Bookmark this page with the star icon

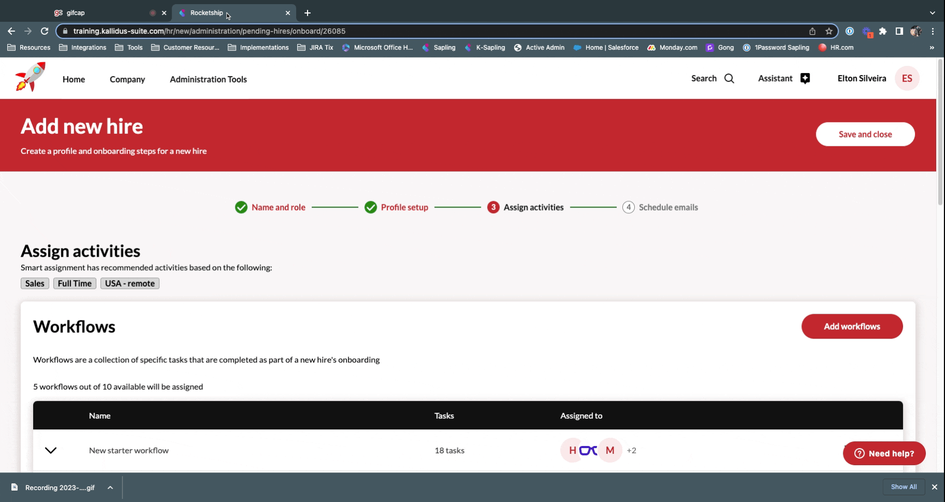click(829, 31)
